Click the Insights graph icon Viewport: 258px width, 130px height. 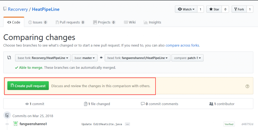pyautogui.click(x=146, y=22)
